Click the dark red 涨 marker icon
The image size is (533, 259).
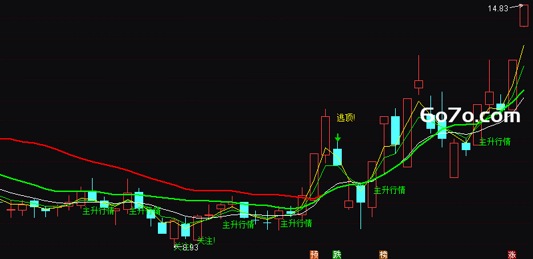pyautogui.click(x=512, y=254)
